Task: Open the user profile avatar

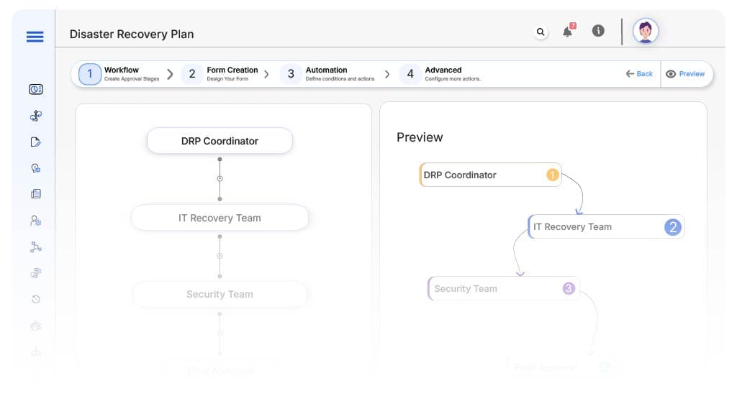Action: tap(646, 32)
